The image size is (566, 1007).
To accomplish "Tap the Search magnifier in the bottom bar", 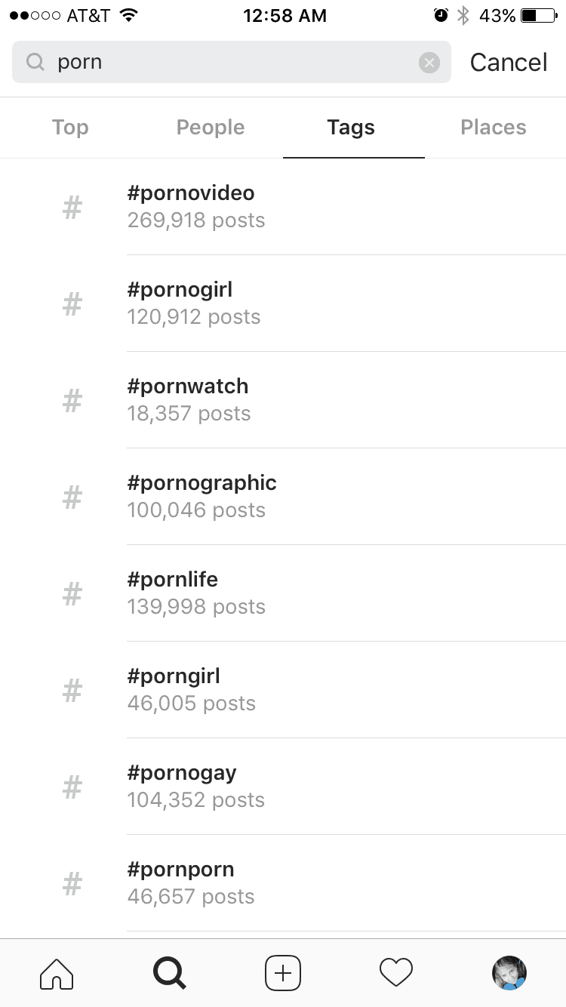I will pyautogui.click(x=169, y=973).
